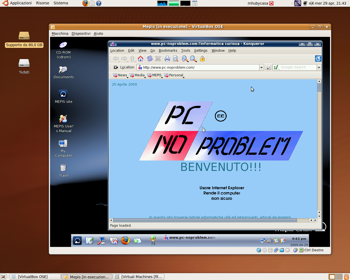Click the Forward arrow in Konqueror toolbar

(124, 59)
